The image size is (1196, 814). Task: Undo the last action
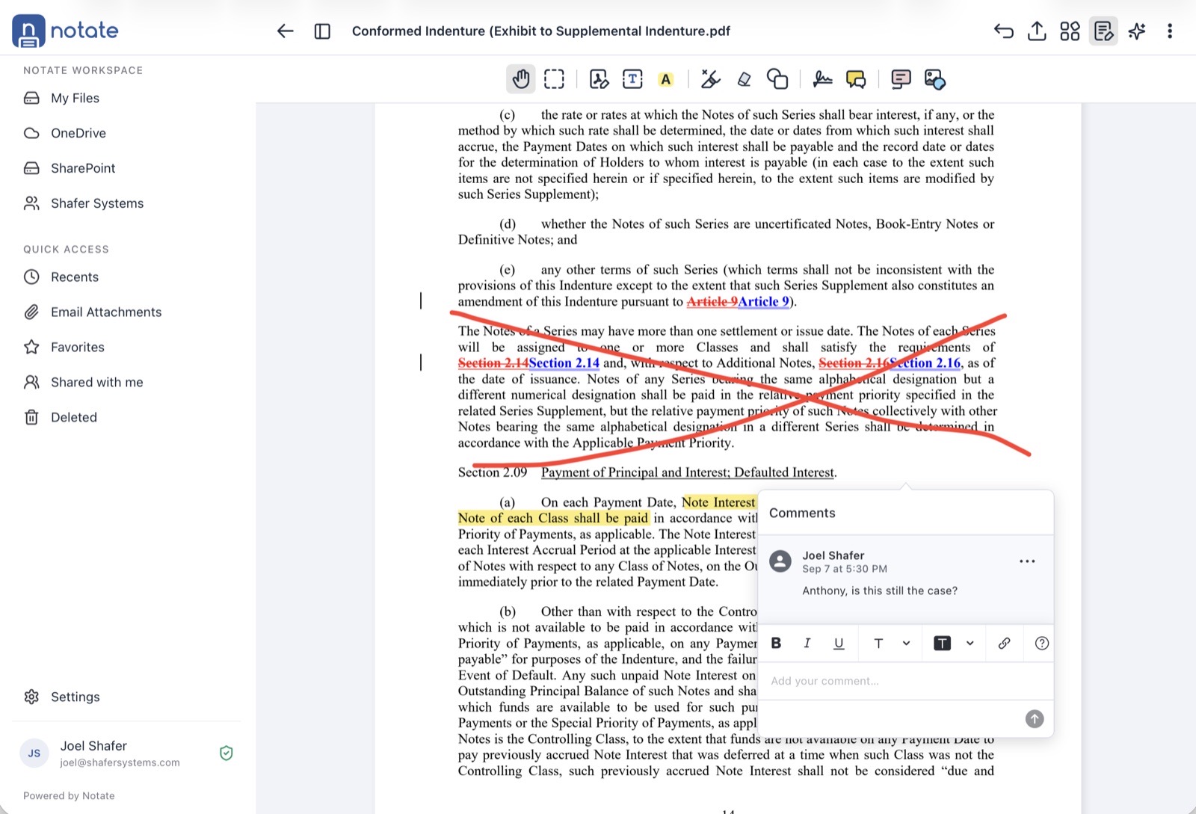point(1004,31)
